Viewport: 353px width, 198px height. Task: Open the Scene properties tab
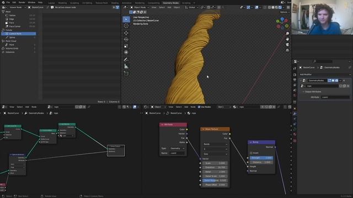(295, 90)
